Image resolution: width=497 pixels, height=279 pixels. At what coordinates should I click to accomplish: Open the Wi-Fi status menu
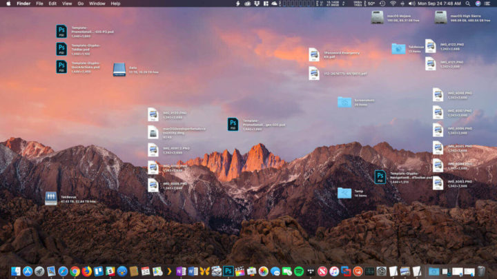(393, 3)
